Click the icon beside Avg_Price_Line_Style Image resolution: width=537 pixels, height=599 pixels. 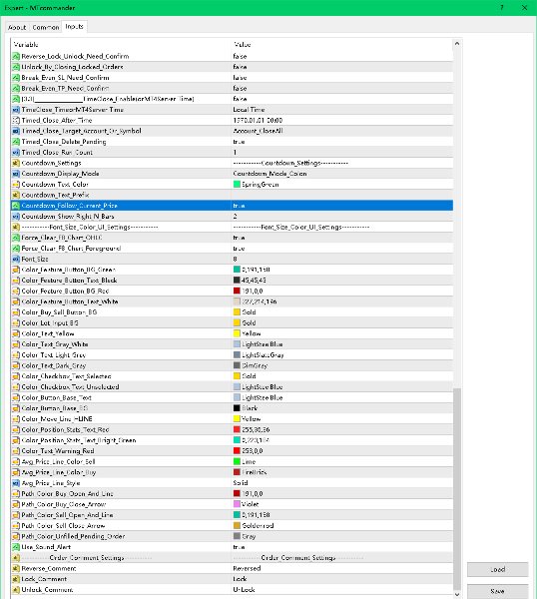(x=16, y=483)
